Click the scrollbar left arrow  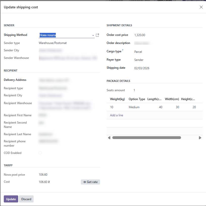click(109, 138)
